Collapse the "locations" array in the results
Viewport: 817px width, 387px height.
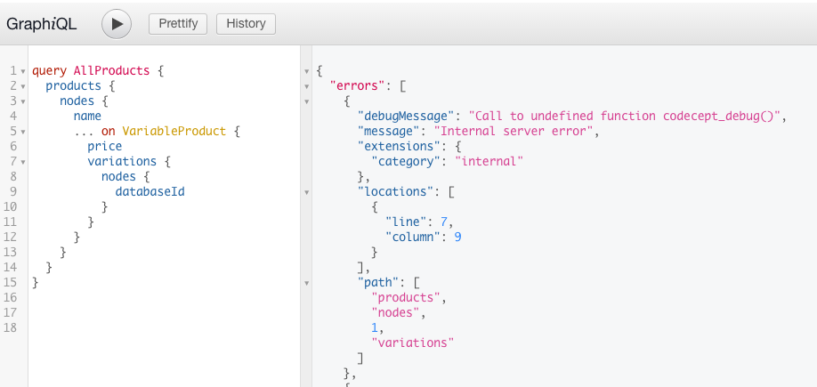307,192
